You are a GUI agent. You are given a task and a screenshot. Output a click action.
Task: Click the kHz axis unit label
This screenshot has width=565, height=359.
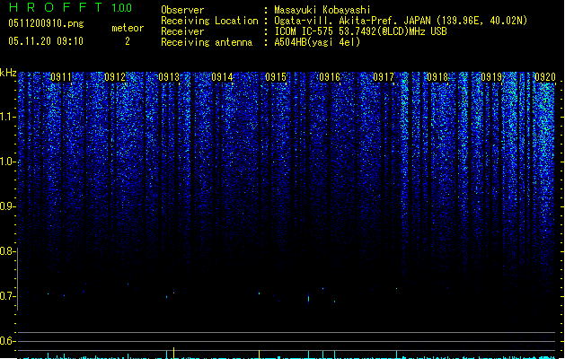(x=8, y=73)
